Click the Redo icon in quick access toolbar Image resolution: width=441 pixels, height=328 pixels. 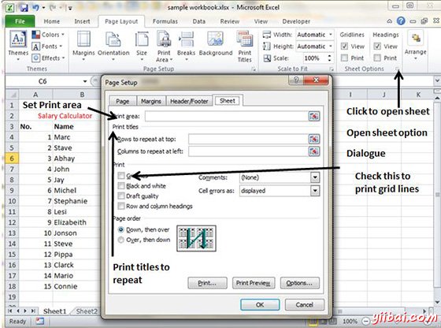click(x=53, y=8)
